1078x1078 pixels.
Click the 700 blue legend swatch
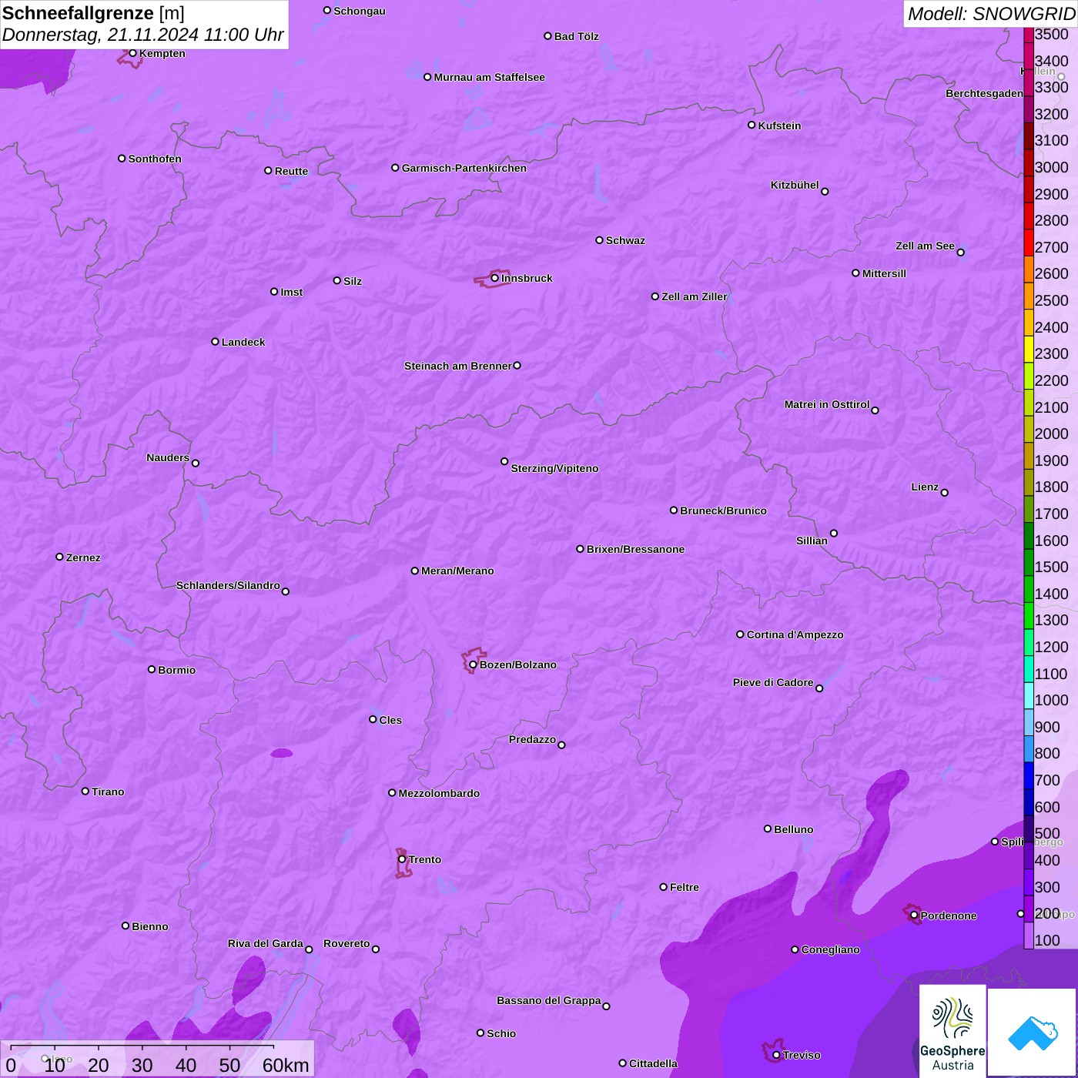[1029, 775]
